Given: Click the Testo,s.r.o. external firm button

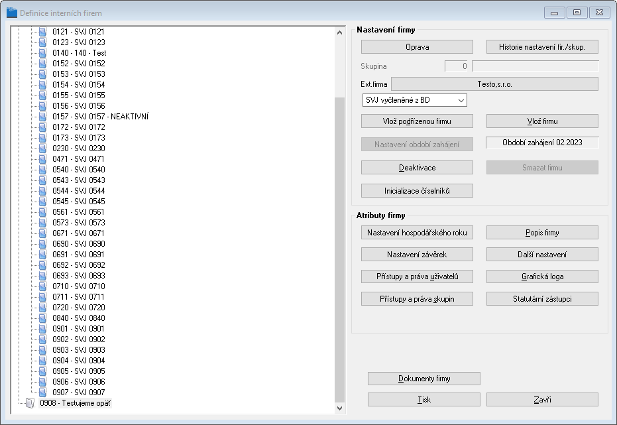Looking at the screenshot, I should 494,84.
